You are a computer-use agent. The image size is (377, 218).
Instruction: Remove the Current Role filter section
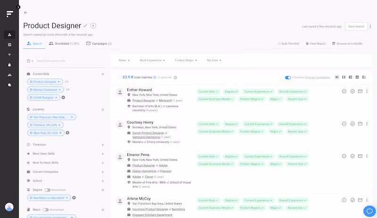[x=103, y=74]
